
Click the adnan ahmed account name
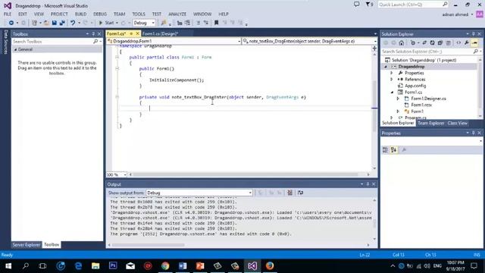pyautogui.click(x=455, y=14)
